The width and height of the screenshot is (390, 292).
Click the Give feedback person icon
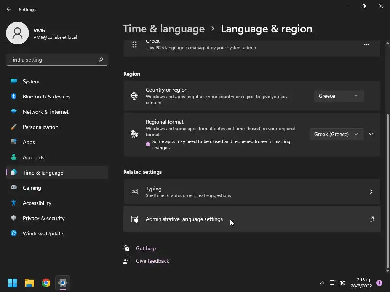[126, 261]
